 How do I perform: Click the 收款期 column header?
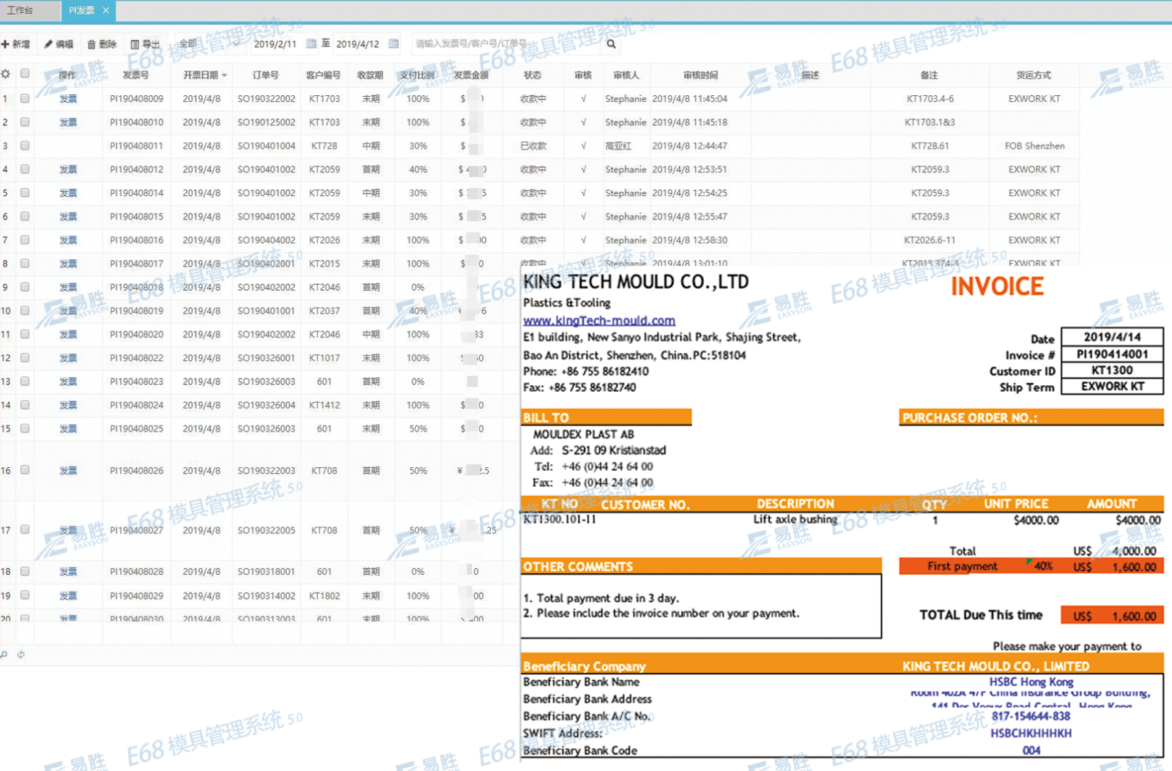[x=370, y=75]
